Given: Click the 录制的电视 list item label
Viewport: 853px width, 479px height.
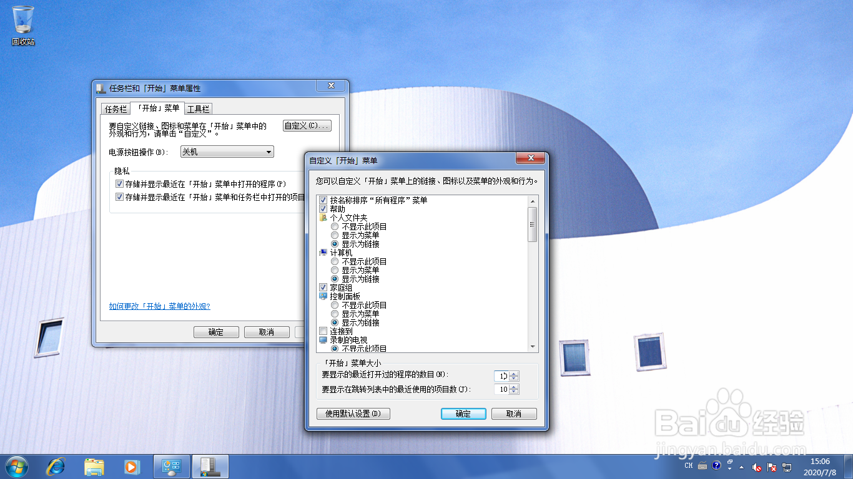Looking at the screenshot, I should [x=348, y=340].
